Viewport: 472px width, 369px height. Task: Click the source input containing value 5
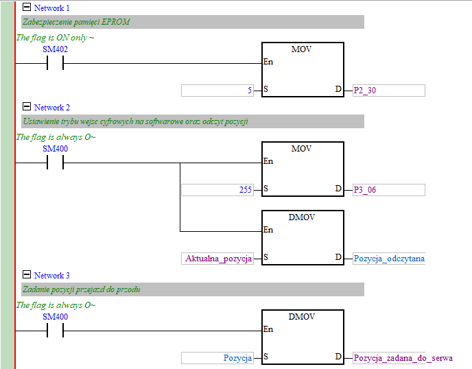point(217,91)
